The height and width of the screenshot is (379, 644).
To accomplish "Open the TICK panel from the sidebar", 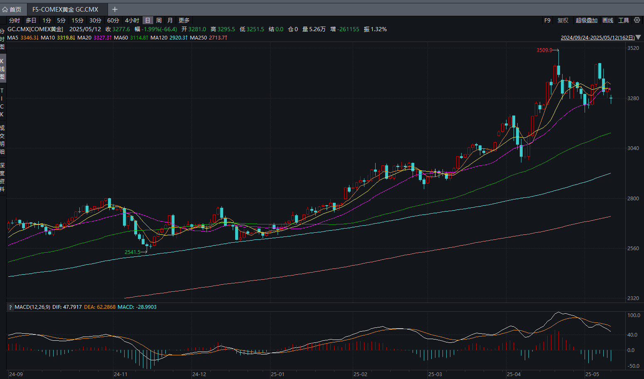I will click(2, 102).
